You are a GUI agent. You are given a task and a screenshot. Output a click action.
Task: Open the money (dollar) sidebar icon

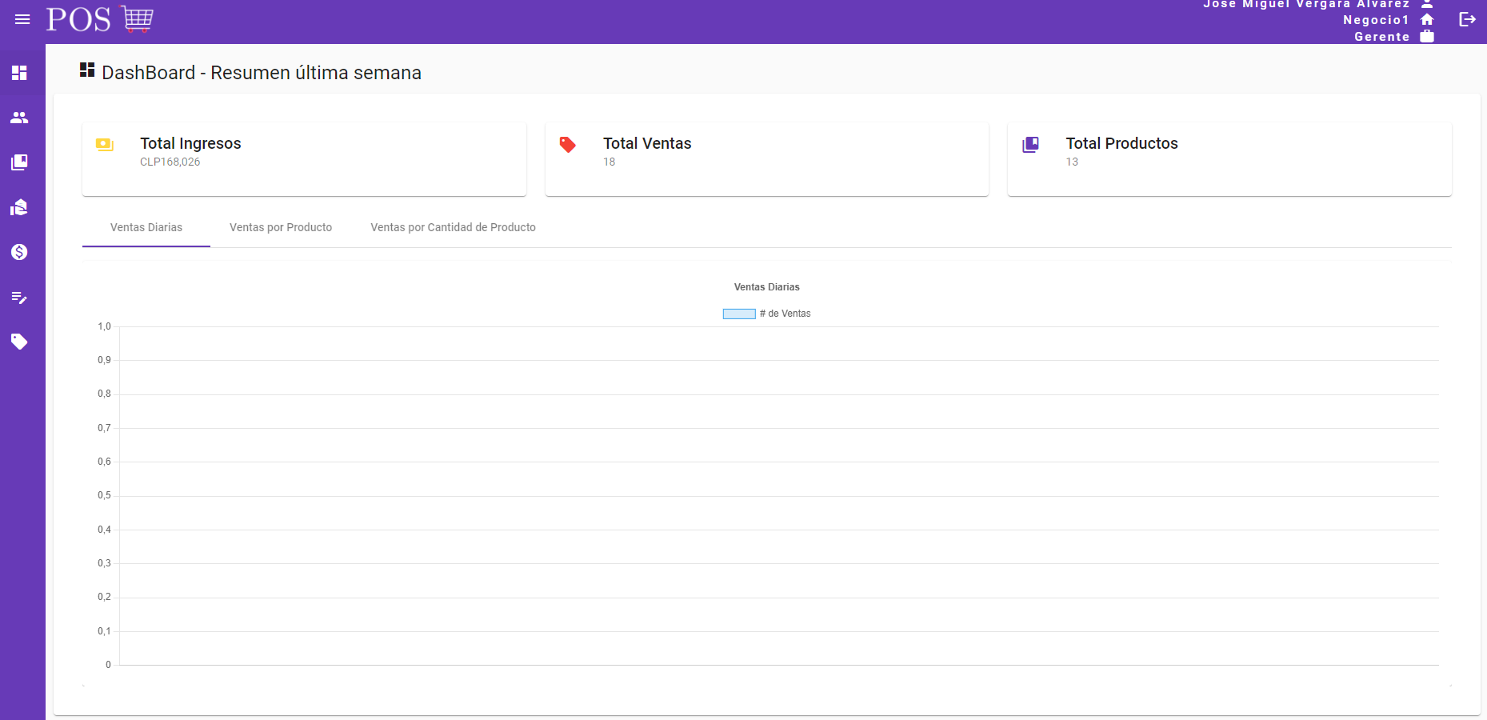19,252
